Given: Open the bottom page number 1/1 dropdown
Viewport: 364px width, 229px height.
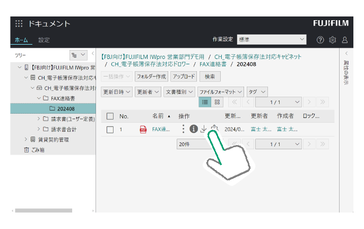Looking at the screenshot, I should 279,144.
